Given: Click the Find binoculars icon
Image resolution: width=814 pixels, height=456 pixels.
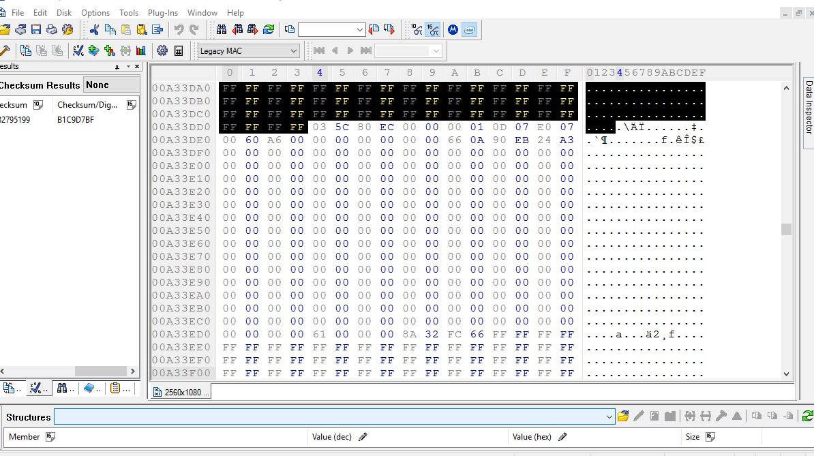Looking at the screenshot, I should [x=222, y=29].
